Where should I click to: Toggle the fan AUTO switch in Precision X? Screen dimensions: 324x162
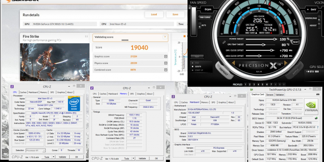pos(200,26)
